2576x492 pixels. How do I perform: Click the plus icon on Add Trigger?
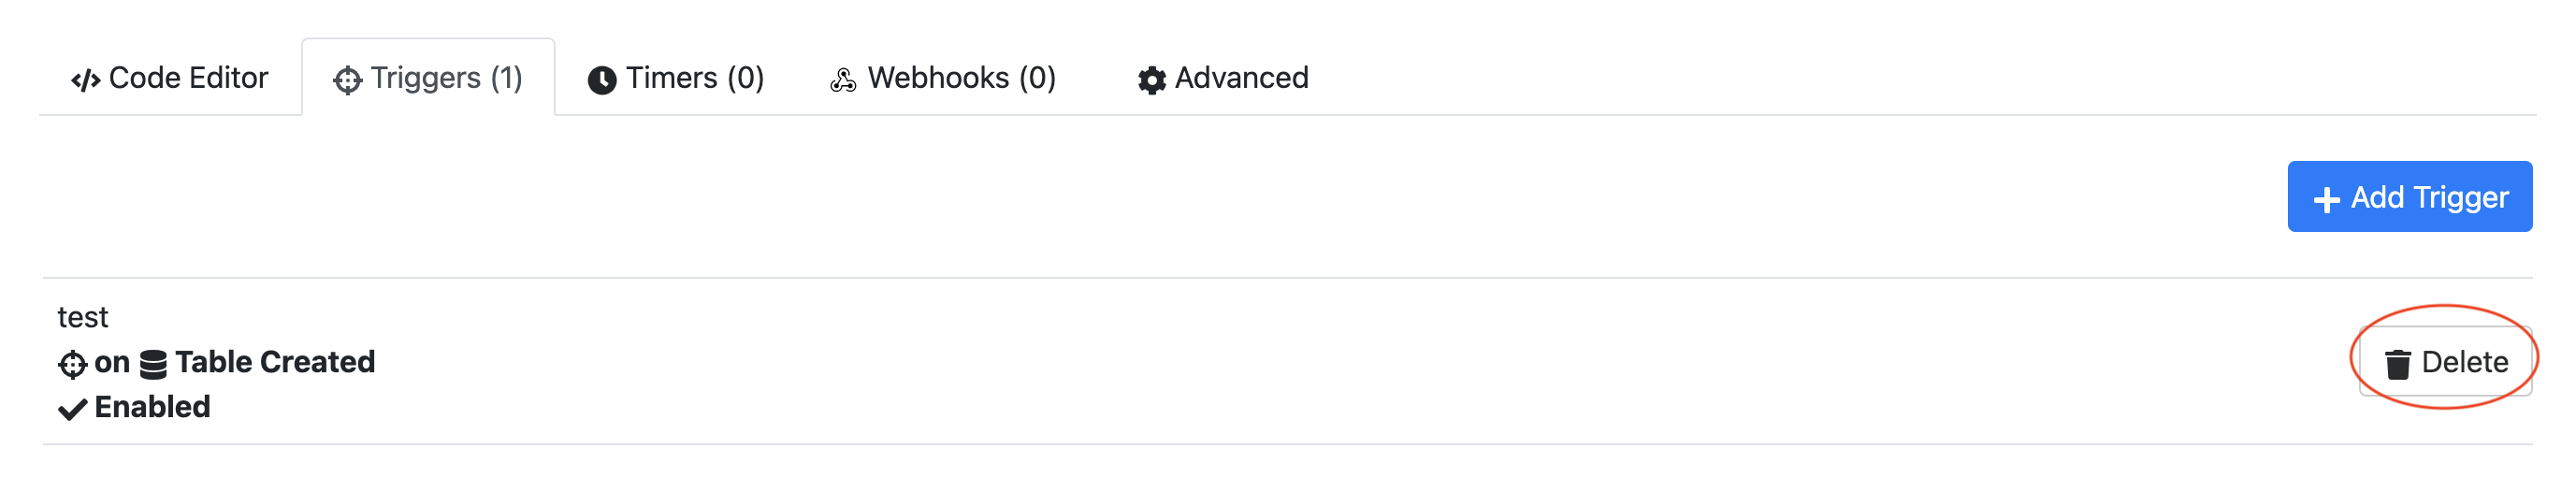click(x=2327, y=199)
